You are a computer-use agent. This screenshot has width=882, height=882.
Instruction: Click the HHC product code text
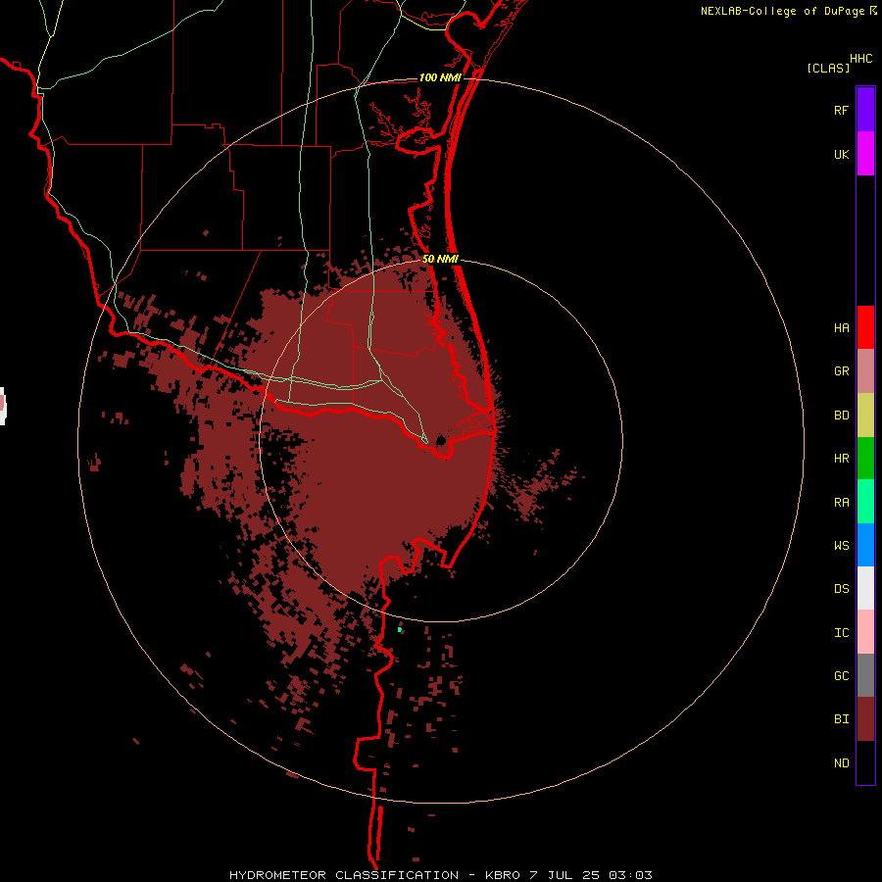coord(861,59)
